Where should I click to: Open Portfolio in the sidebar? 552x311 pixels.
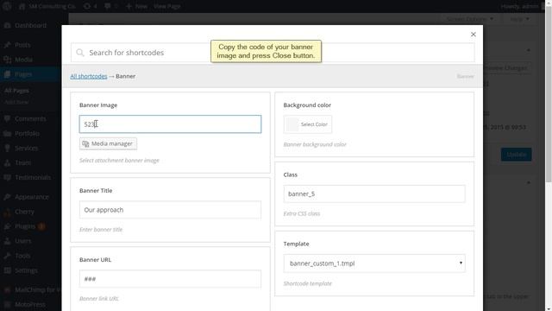click(x=27, y=134)
